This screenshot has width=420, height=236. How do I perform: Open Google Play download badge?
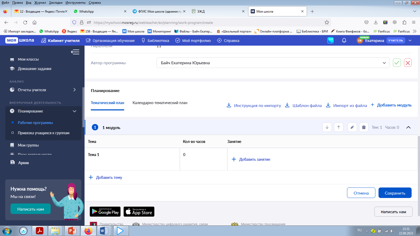pyautogui.click(x=105, y=212)
